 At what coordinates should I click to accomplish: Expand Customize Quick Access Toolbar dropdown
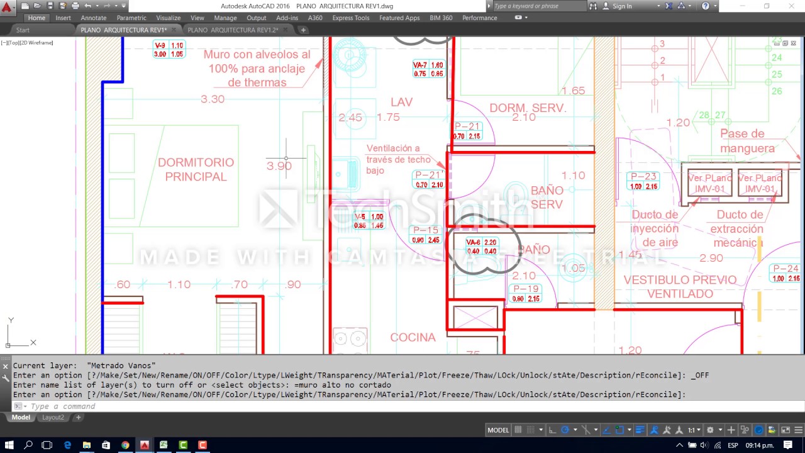click(123, 6)
